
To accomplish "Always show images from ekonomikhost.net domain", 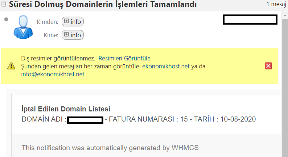I will (166, 66).
